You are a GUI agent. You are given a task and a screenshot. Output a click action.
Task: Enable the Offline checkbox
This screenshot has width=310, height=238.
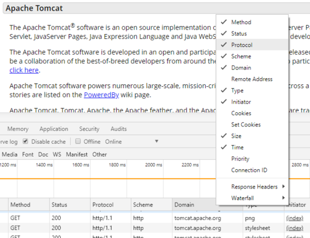point(78,141)
